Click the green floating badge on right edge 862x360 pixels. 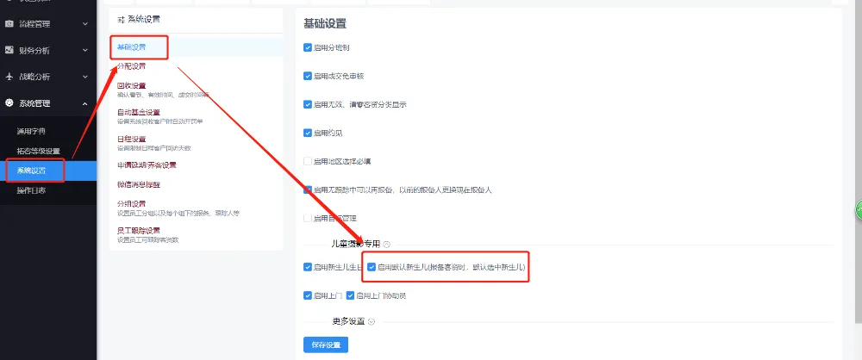tap(858, 209)
